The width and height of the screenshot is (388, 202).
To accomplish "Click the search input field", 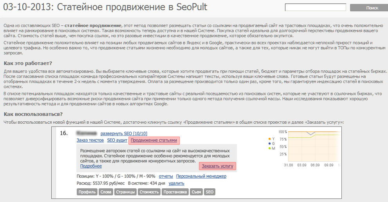I will pyautogui.click(x=316, y=7).
